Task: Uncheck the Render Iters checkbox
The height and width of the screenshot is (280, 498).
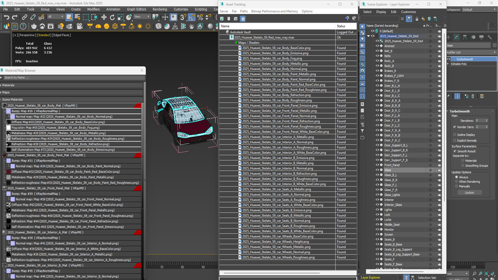Action: click(454, 127)
